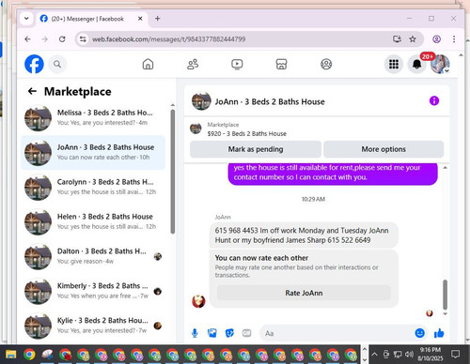
Task: Click the seen-by avatar below messages
Action: pos(430,313)
